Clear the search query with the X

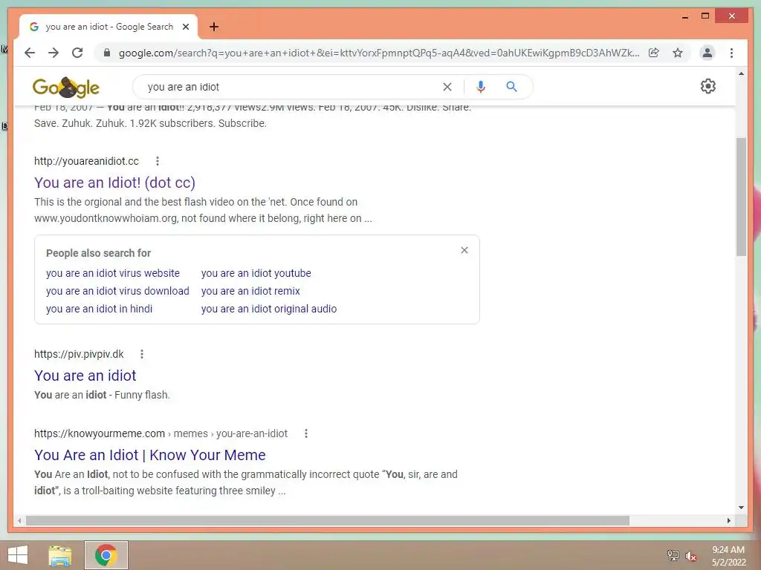(x=447, y=87)
